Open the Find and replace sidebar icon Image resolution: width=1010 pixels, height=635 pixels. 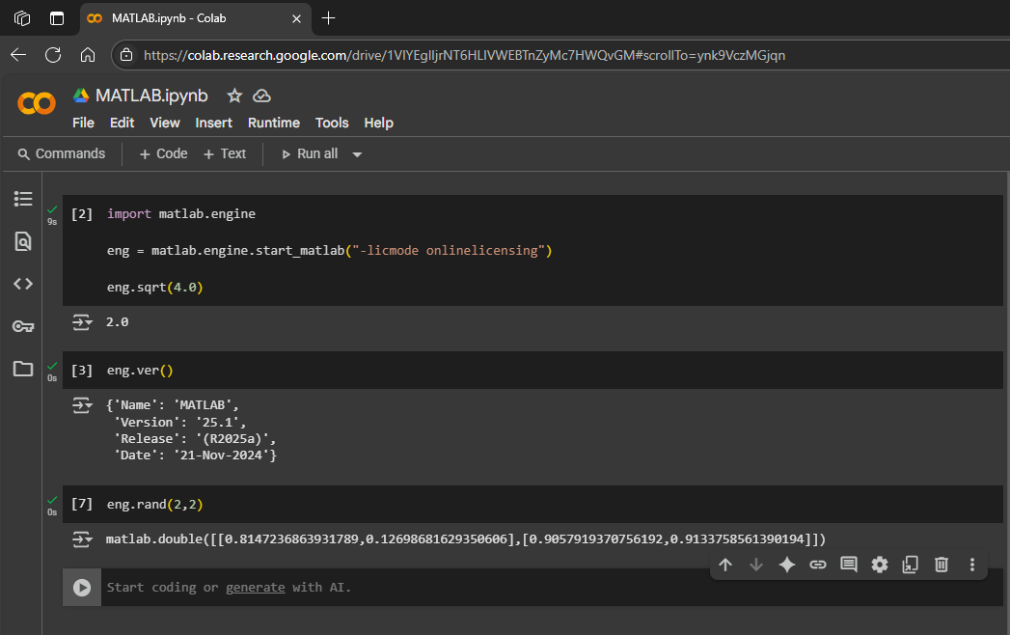click(23, 241)
